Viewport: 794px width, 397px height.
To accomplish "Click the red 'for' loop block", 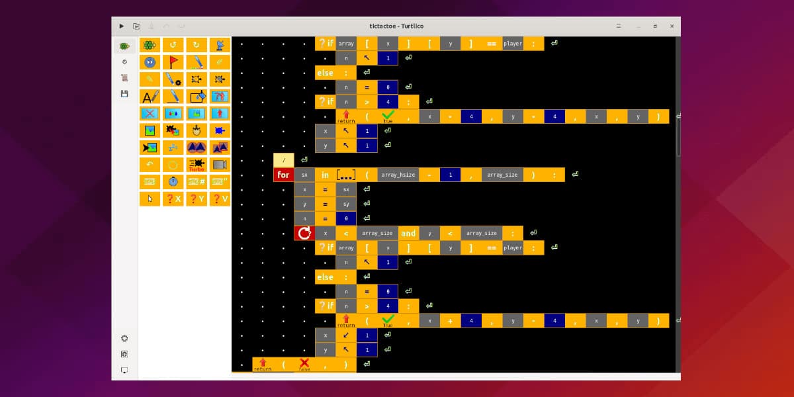I will [283, 175].
